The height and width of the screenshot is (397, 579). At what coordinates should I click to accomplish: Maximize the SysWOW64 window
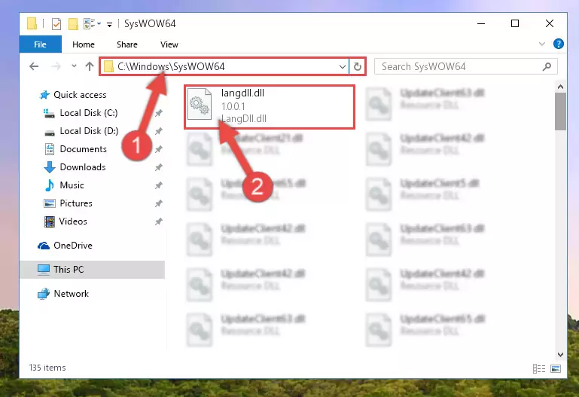(515, 24)
